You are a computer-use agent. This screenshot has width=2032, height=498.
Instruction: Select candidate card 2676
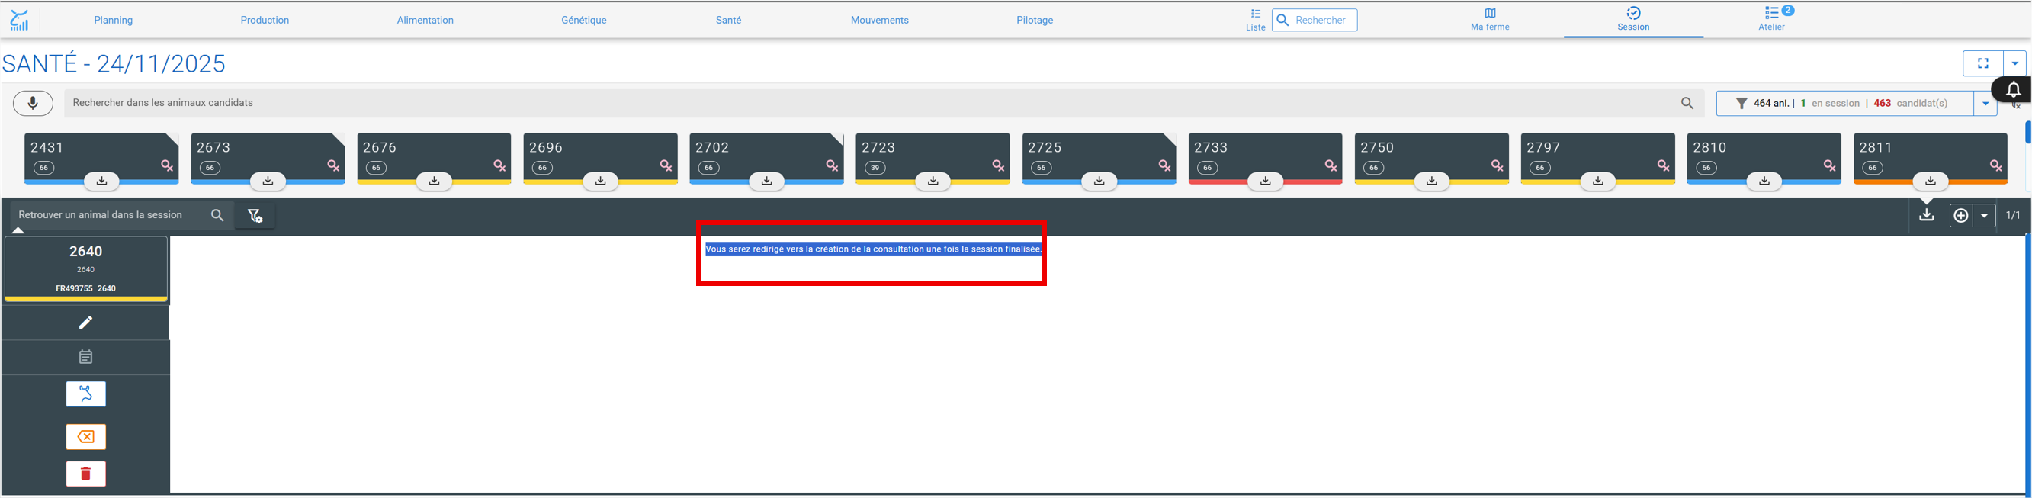(434, 157)
